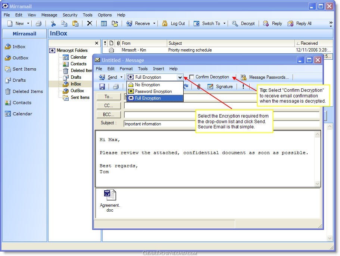Open the Options menu in Mirramail
Viewport: 340px width, 256px height.
click(105, 15)
